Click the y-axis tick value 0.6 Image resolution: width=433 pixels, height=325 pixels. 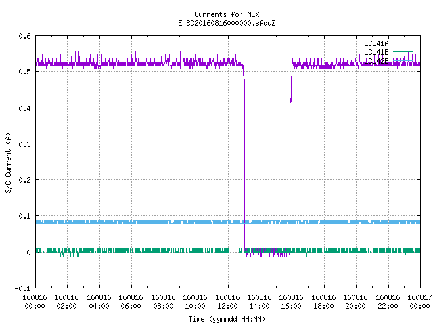[24, 36]
